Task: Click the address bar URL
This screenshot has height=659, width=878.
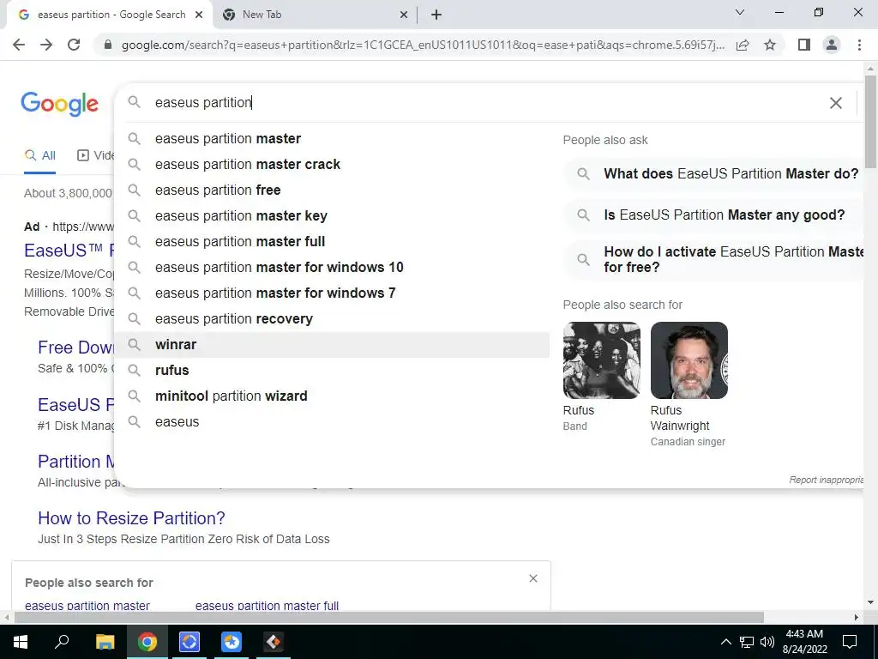Action: (x=423, y=45)
